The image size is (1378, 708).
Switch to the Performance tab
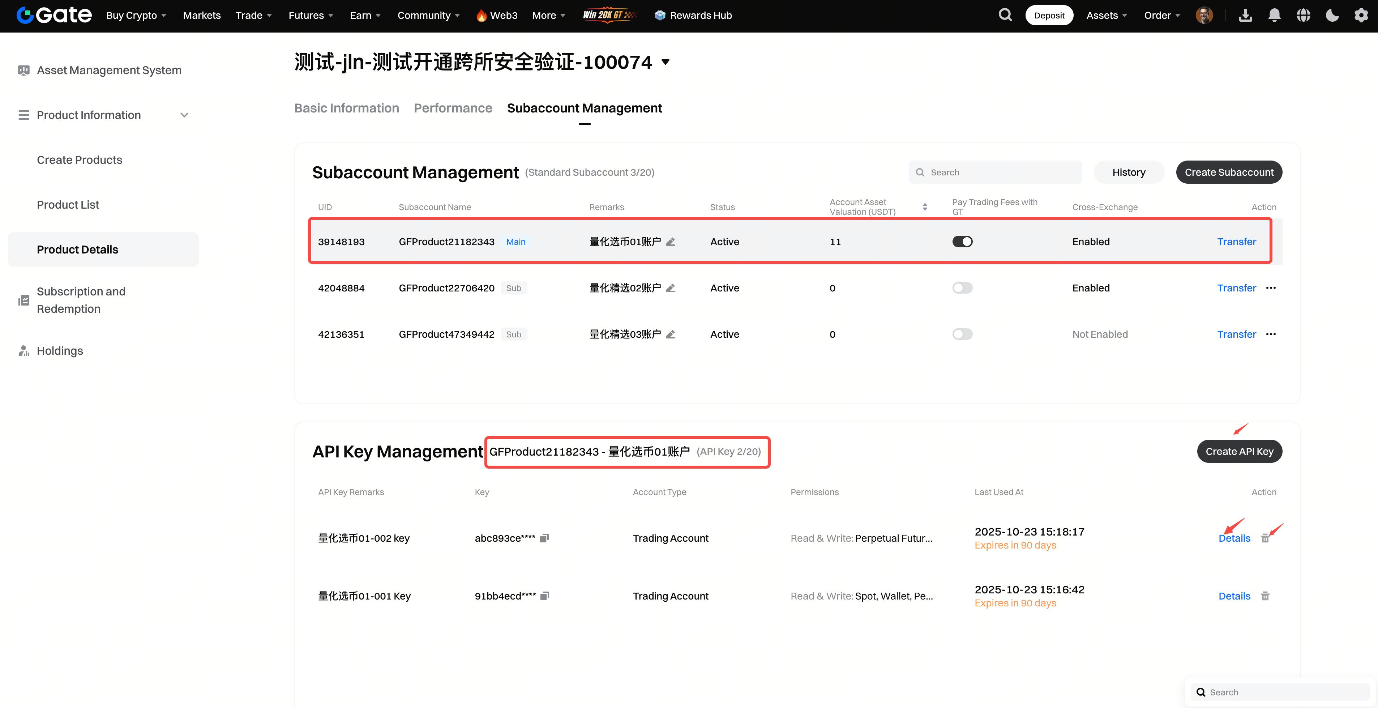[453, 108]
